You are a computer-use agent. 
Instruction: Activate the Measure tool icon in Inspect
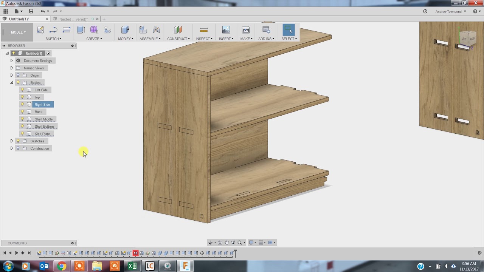204,30
